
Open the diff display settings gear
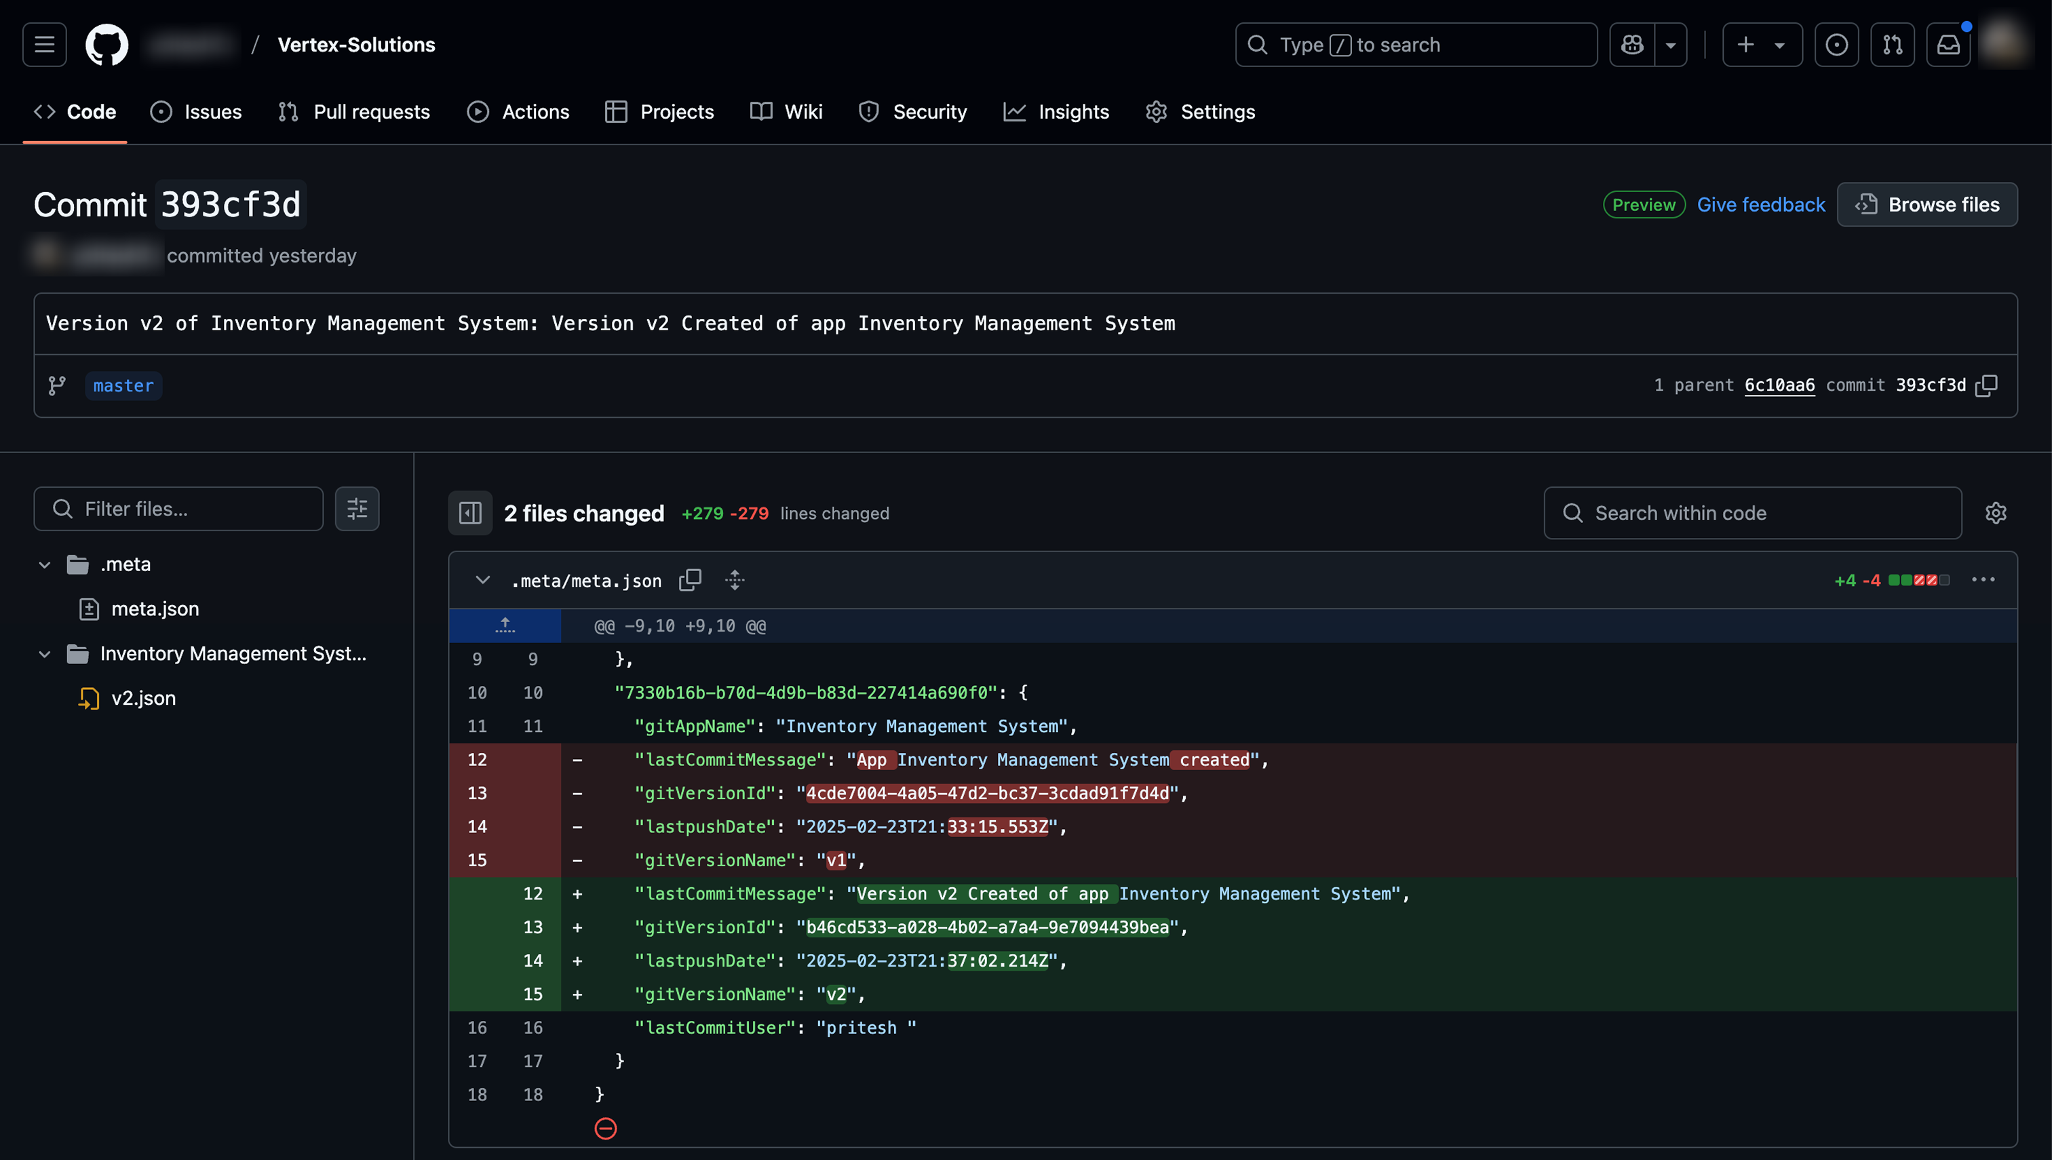click(1996, 513)
